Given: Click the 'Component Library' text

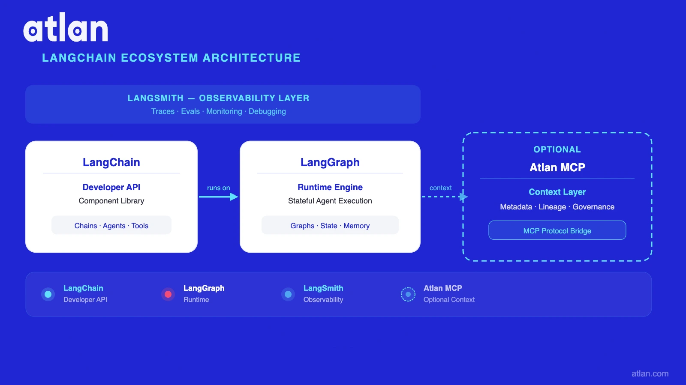Looking at the screenshot, I should click(x=111, y=201).
